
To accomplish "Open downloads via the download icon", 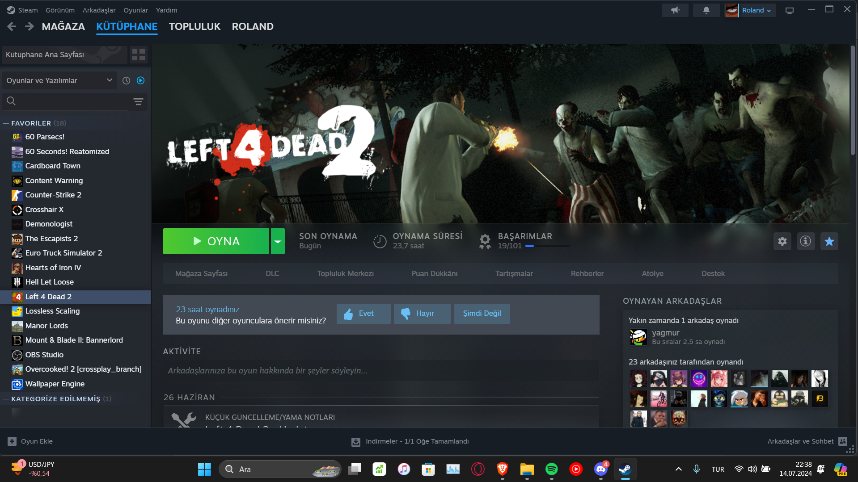I will click(356, 442).
